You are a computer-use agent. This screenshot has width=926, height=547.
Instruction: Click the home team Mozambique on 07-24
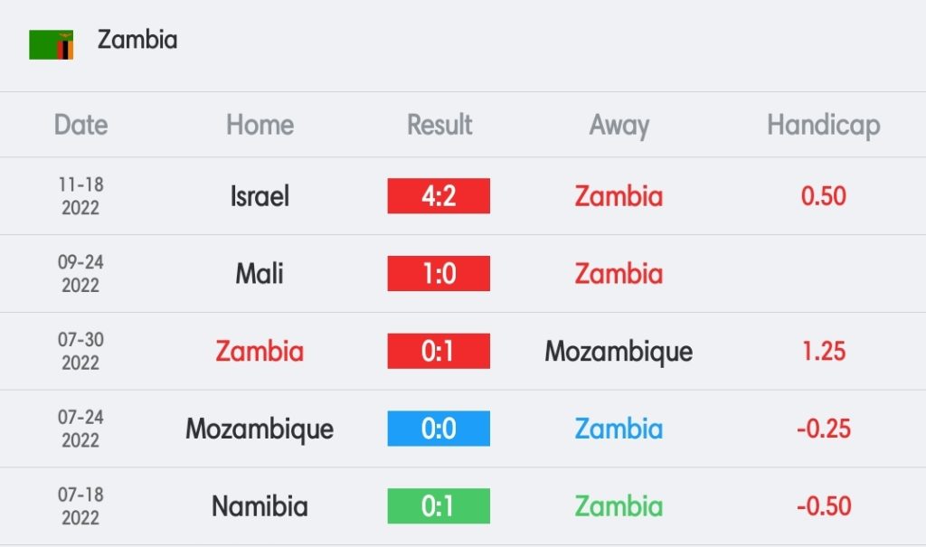coord(260,429)
